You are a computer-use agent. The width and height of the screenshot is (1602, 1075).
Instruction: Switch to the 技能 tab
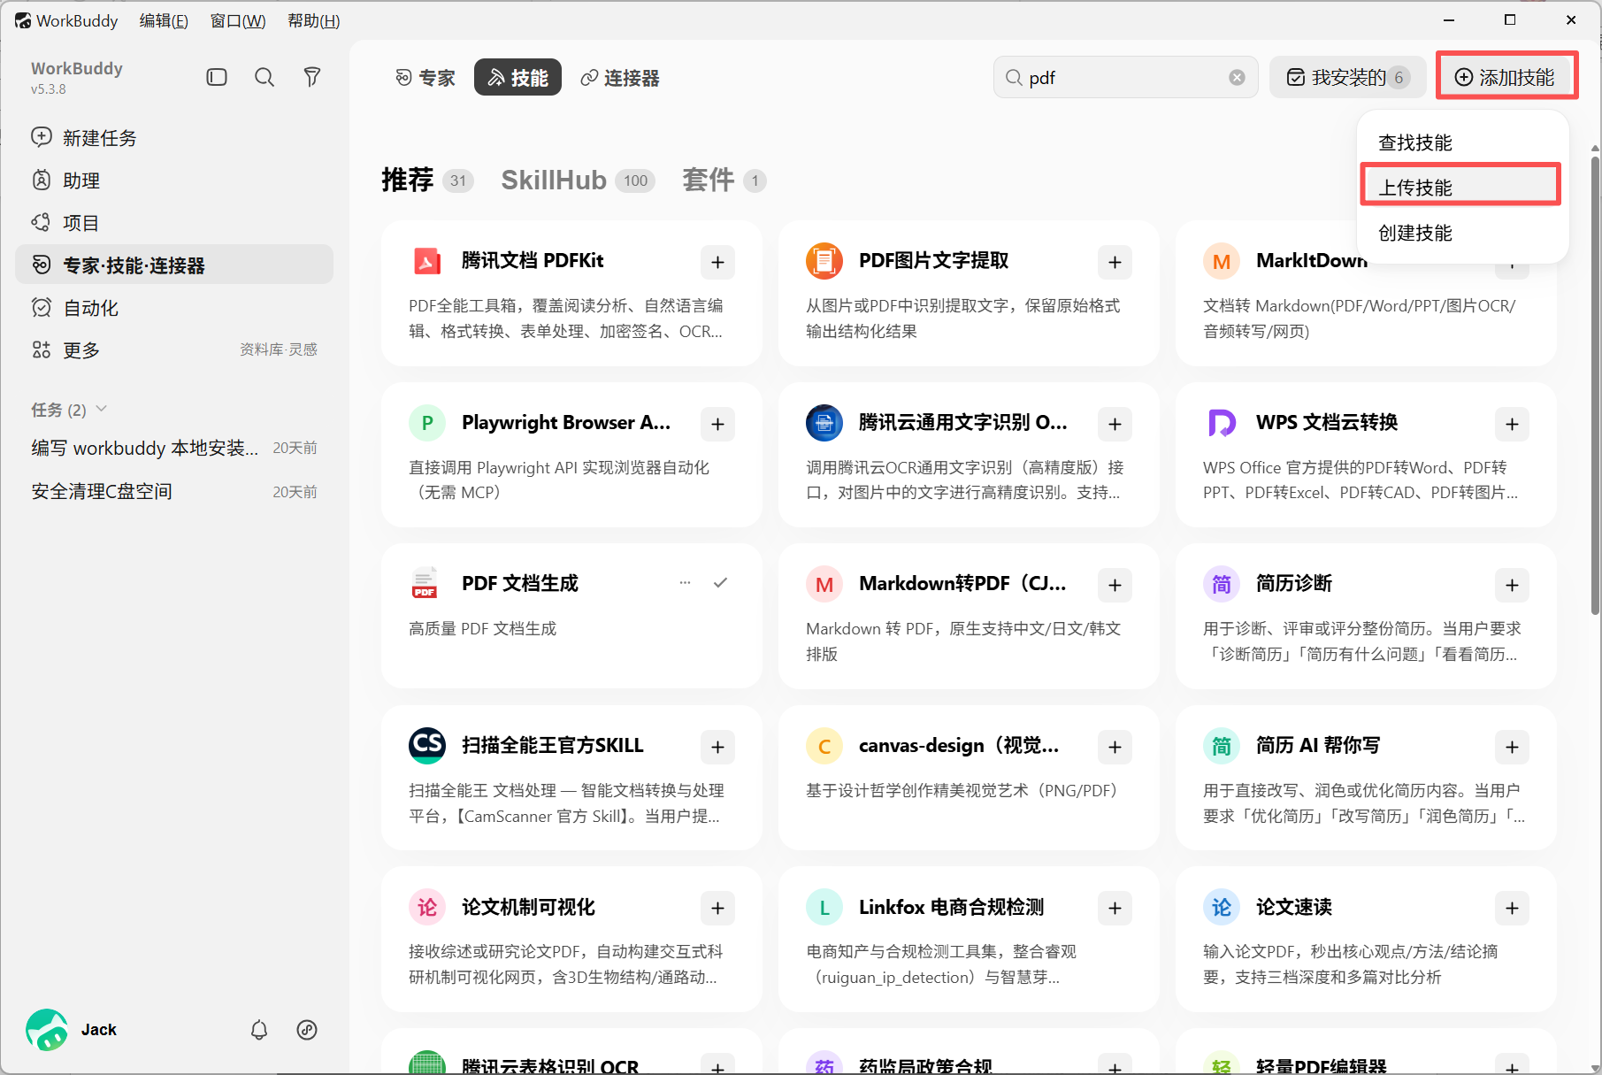click(x=517, y=78)
